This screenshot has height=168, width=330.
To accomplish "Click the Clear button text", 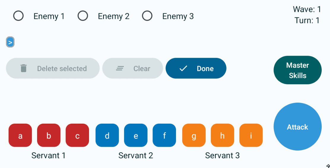I will pos(142,69).
